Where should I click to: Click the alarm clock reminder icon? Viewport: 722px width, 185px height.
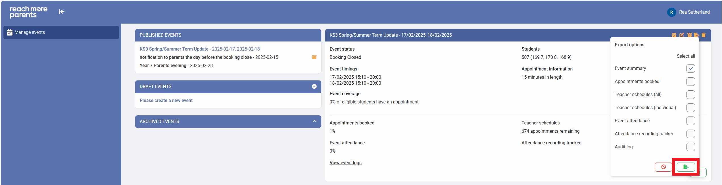[689, 35]
